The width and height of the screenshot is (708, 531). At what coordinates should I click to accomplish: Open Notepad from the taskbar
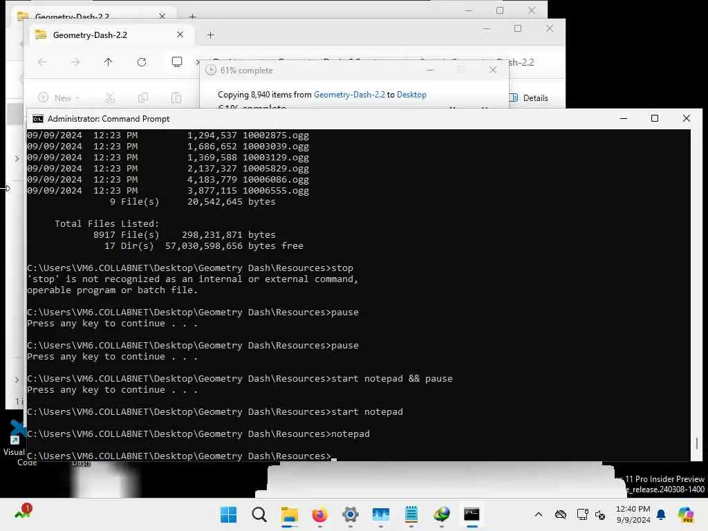pyautogui.click(x=411, y=514)
